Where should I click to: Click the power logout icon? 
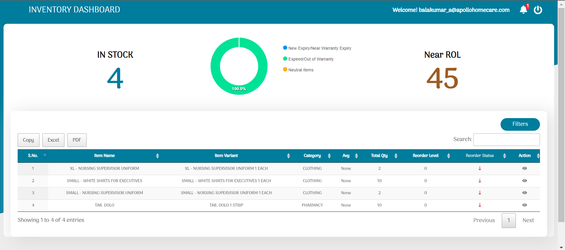click(538, 10)
